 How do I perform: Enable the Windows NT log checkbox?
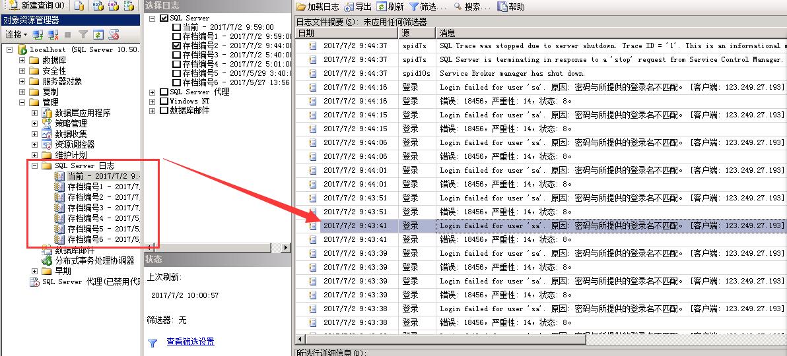click(164, 102)
